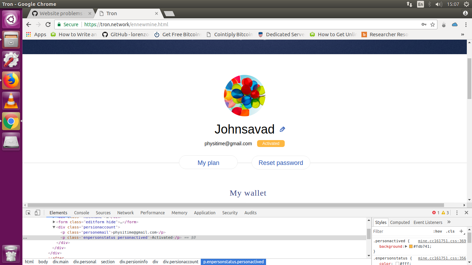
Task: Select the inspect element picker icon
Action: click(28, 213)
